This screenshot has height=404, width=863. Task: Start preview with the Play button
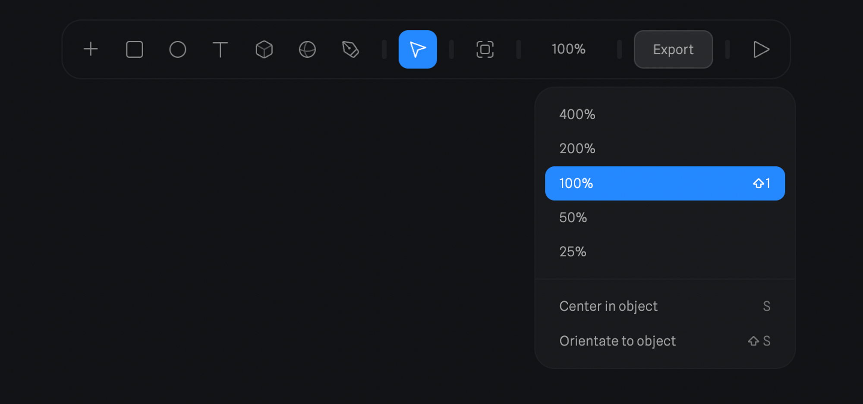(761, 49)
